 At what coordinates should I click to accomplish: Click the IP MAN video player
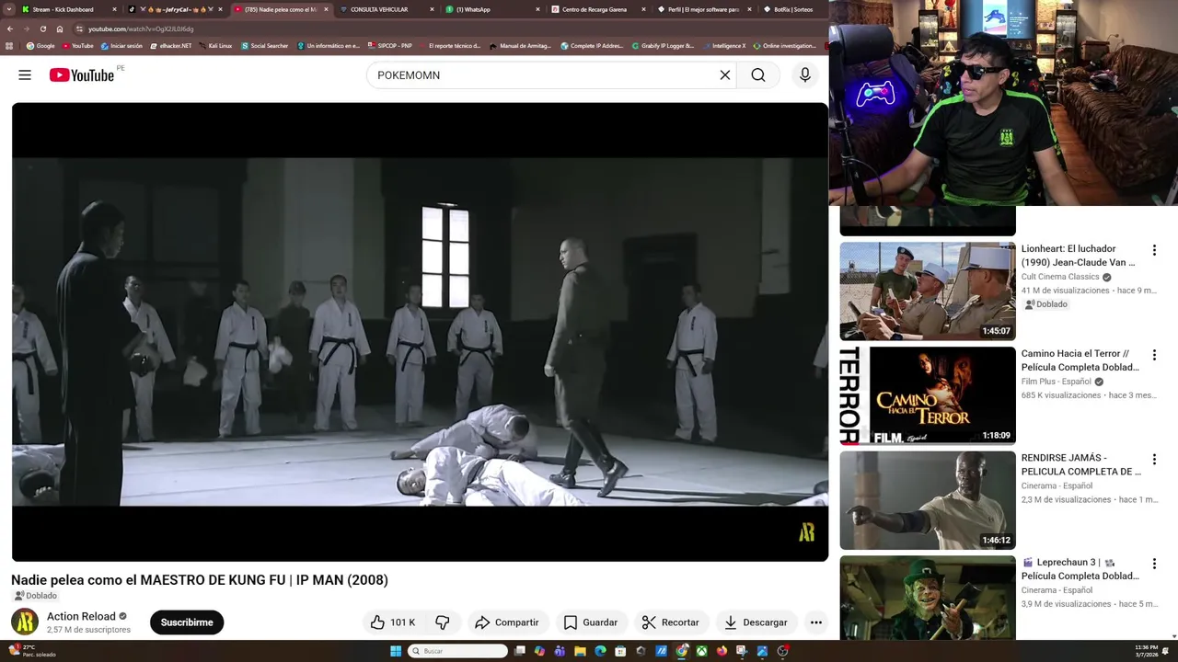click(x=420, y=332)
